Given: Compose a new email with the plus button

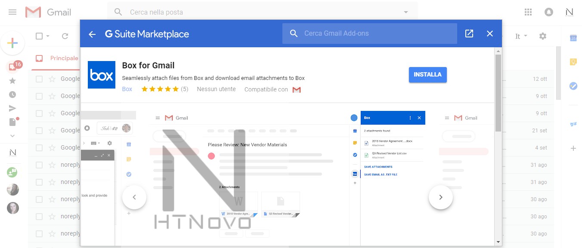Looking at the screenshot, I should click(x=13, y=43).
